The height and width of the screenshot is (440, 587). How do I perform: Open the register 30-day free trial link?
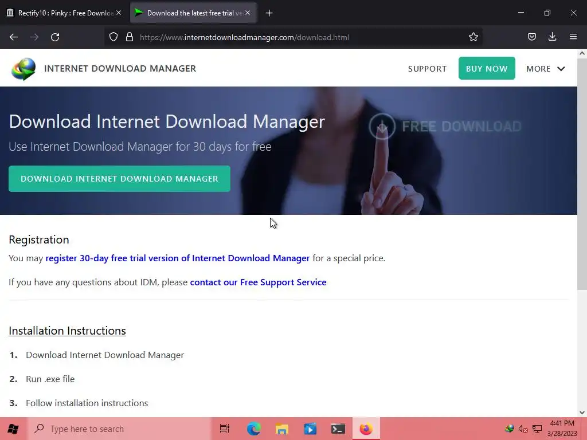178,258
